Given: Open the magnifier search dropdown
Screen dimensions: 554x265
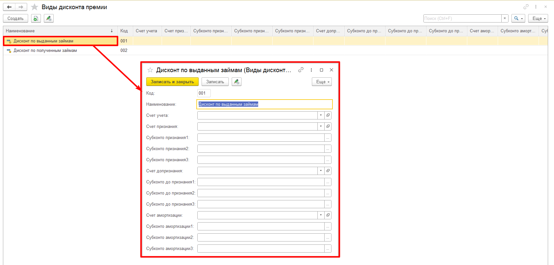Looking at the screenshot, I should pyautogui.click(x=518, y=18).
